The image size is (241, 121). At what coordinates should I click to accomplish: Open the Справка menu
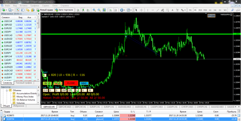[x=65, y=5]
